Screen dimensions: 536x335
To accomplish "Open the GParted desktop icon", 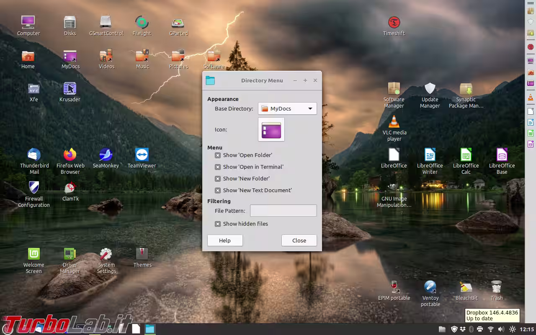I will coord(178,26).
